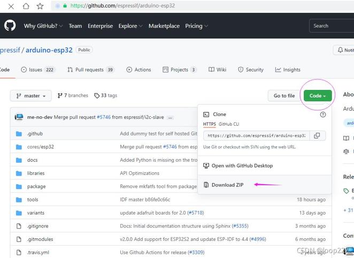
Task: Open the Enterprise nav link
Action: [100, 26]
